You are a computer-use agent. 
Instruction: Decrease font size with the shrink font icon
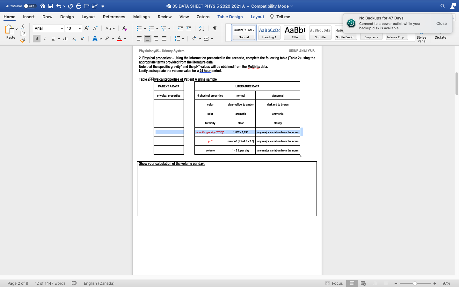point(95,28)
